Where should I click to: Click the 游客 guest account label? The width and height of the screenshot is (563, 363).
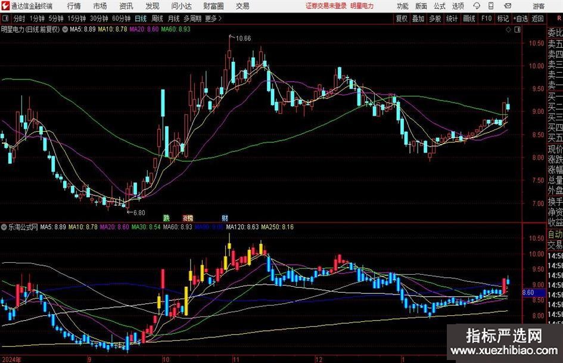(x=538, y=6)
